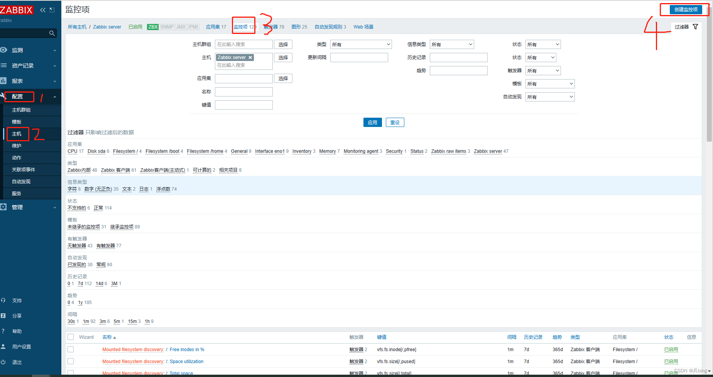The image size is (713, 377).
Task: Filter by Memory application subfilter
Action: (328, 151)
